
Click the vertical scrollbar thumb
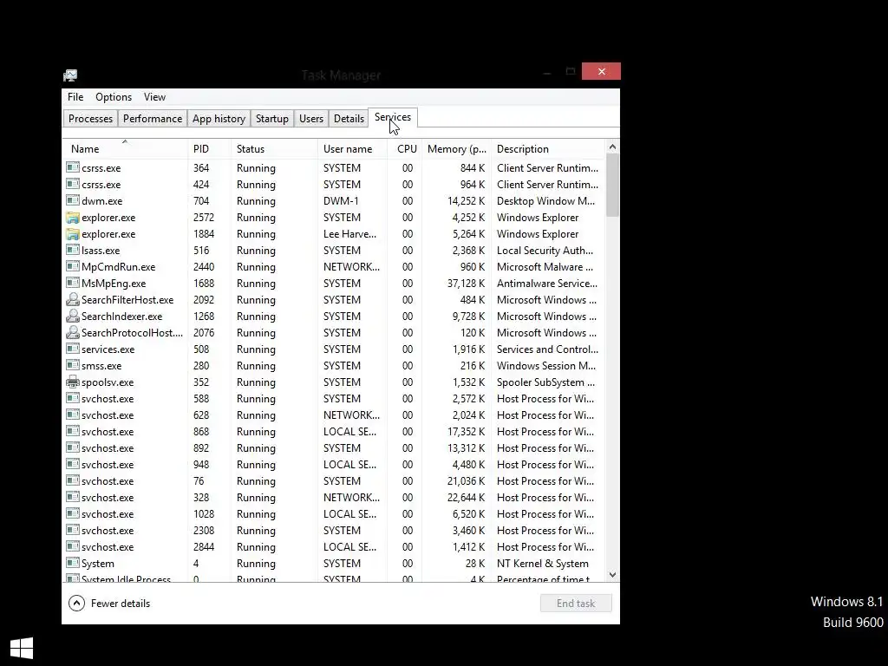(x=612, y=186)
